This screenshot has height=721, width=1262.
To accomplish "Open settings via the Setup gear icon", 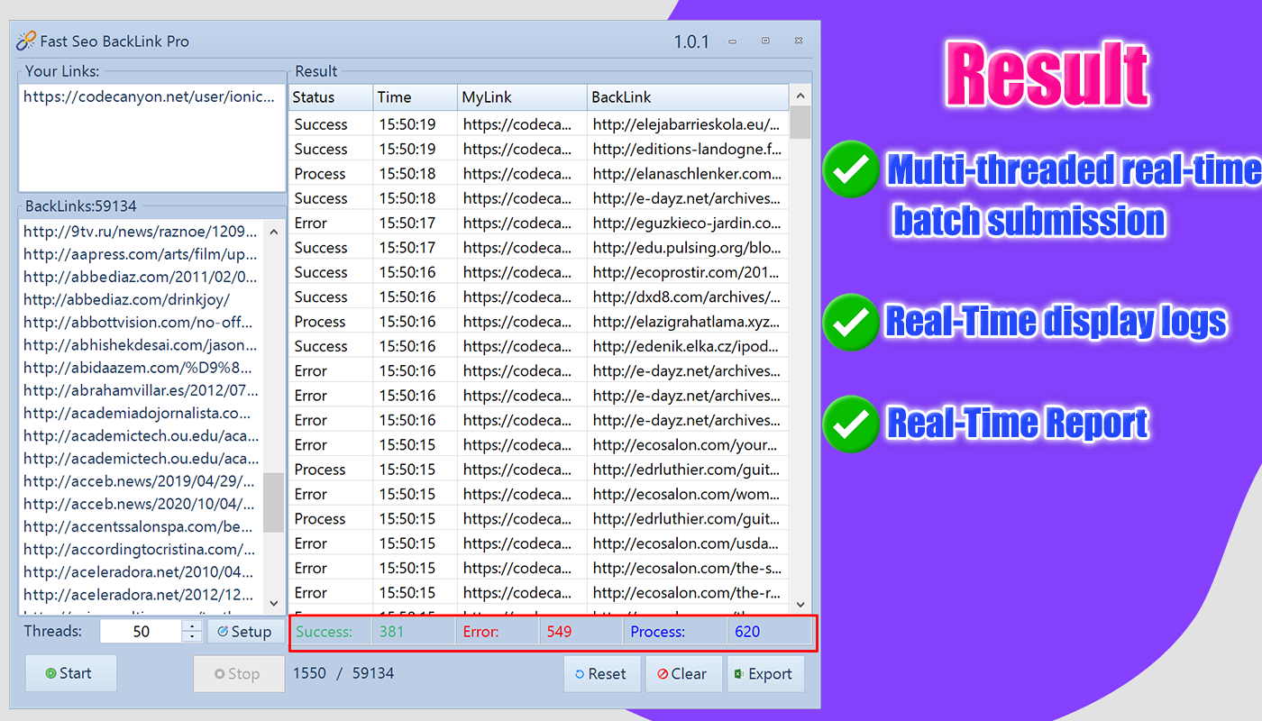I will (x=222, y=631).
